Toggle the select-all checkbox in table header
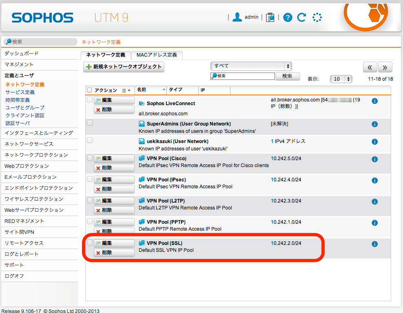Screen dimensions: 403x313 coord(89,90)
